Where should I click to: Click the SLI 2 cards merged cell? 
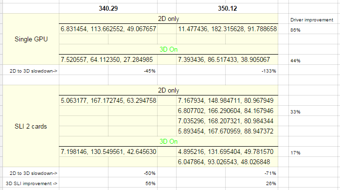(31, 126)
